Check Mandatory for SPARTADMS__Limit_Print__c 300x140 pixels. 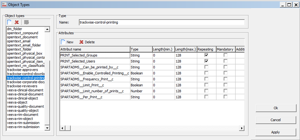click(226, 85)
